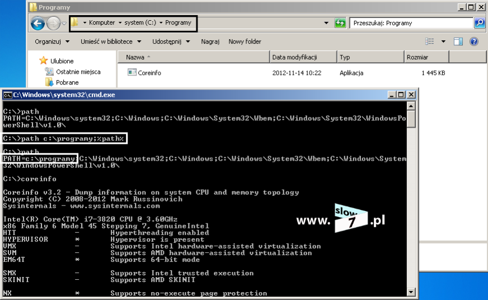Click the Ulubione star icon
Image resolution: width=488 pixels, height=300 pixels.
pos(44,60)
